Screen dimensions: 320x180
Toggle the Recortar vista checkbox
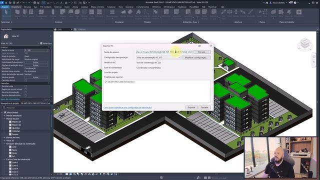pyautogui.click(x=25, y=86)
